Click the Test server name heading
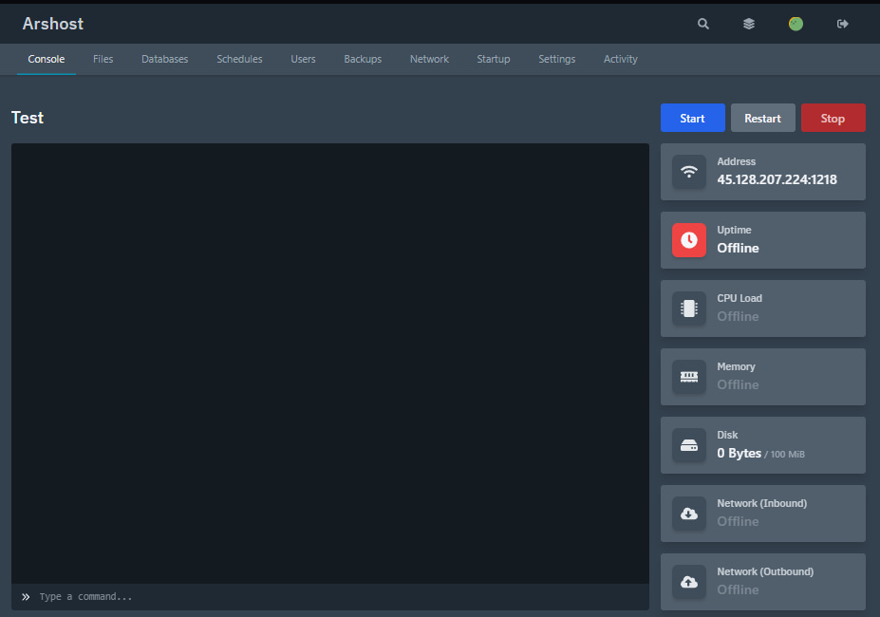This screenshot has height=617, width=880. [x=27, y=118]
